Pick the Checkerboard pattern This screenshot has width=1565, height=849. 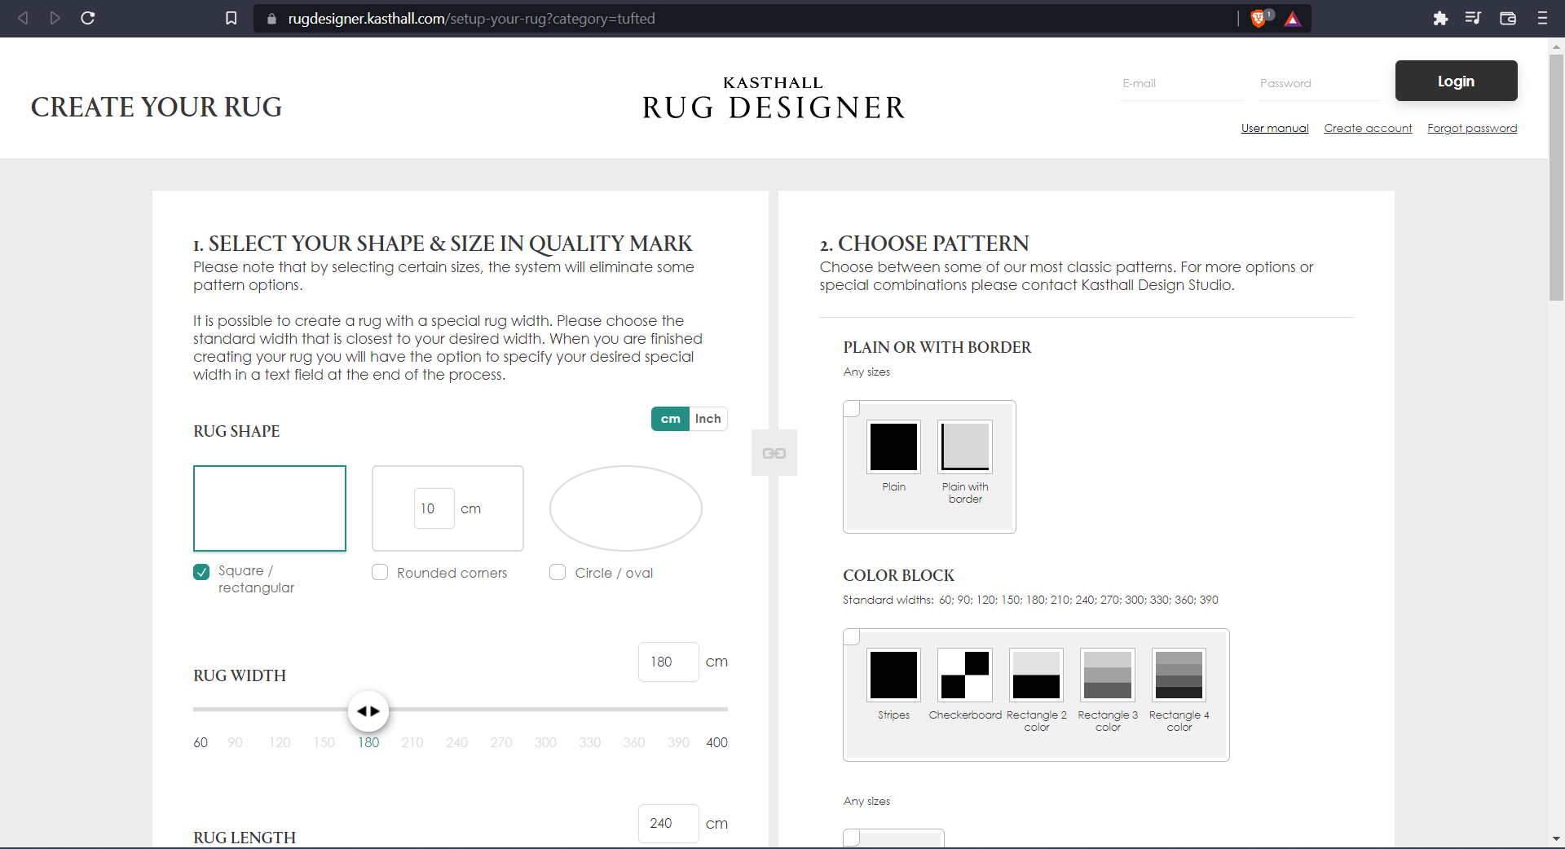965,675
